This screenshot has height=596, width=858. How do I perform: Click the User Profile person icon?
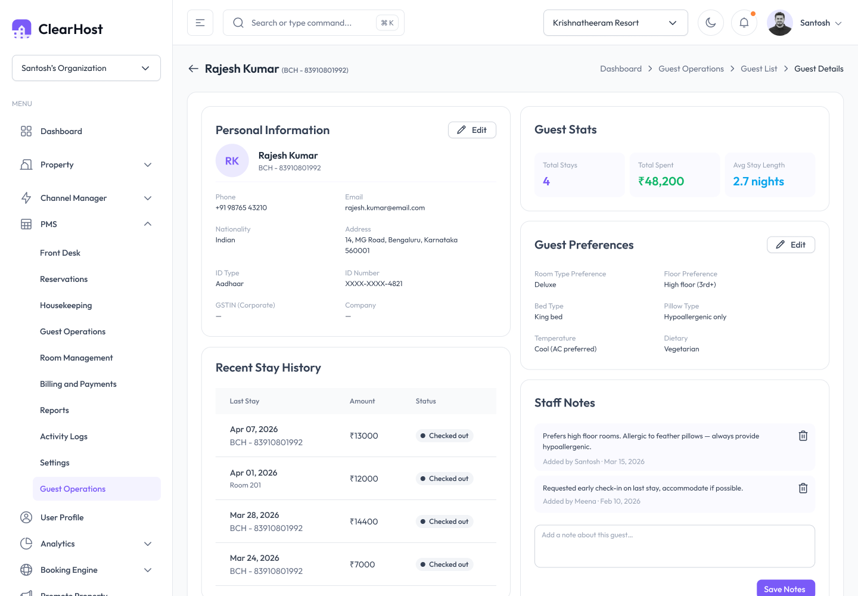[26, 517]
